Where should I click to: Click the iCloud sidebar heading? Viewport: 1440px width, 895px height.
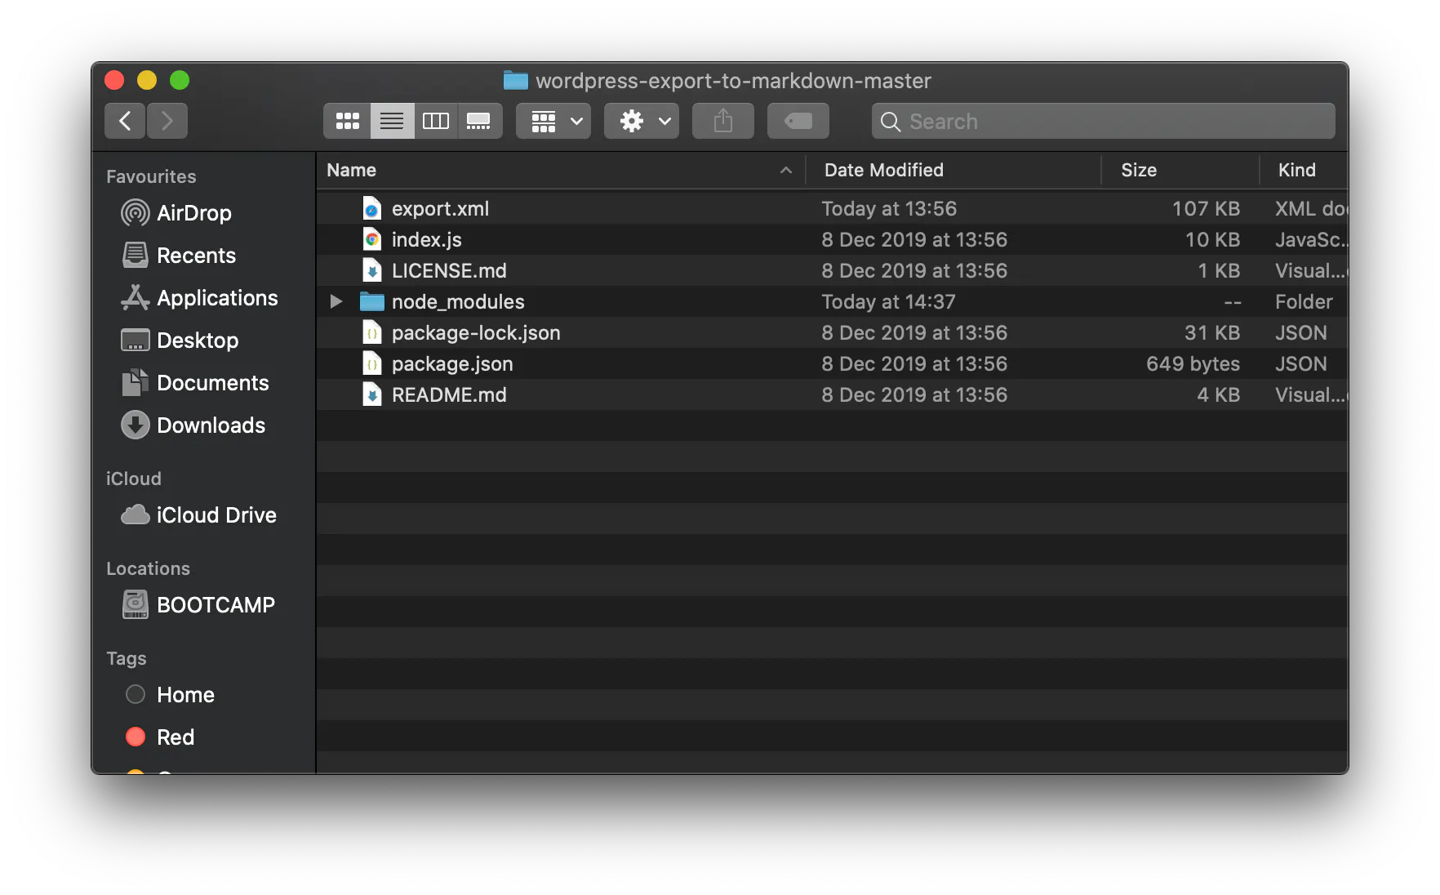pos(134,479)
